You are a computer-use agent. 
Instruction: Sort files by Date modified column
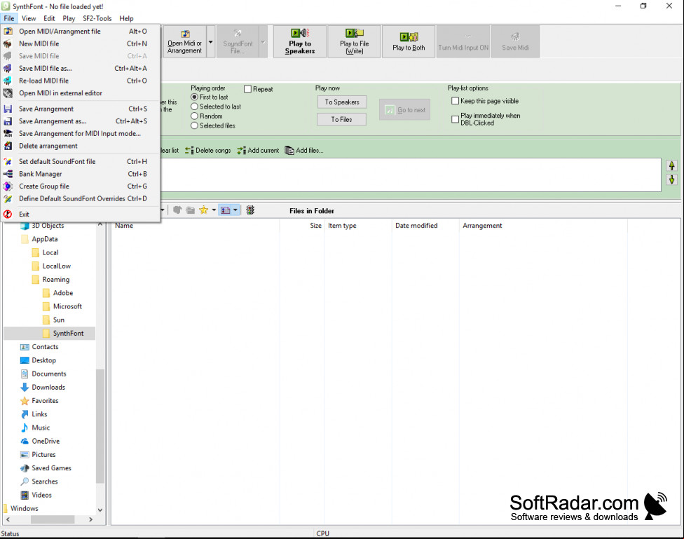(425, 226)
